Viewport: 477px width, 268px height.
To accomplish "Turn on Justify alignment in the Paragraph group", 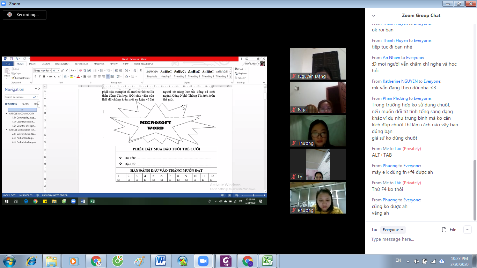I will pos(108,76).
